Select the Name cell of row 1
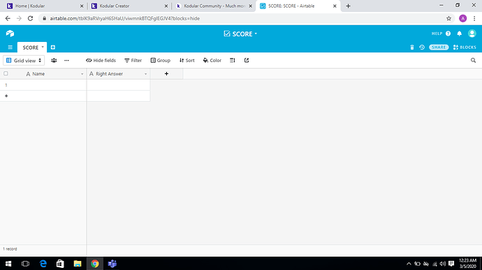Screen dimensions: 482x270 click(x=49, y=85)
